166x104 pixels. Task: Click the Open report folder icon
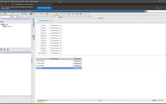[3, 14]
